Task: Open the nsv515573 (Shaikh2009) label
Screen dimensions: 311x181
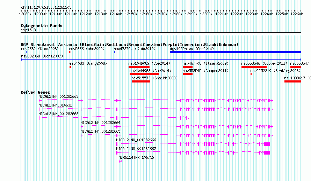Action: 154,78
